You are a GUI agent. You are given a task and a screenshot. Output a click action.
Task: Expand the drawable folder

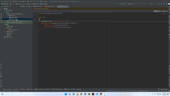tap(6, 26)
